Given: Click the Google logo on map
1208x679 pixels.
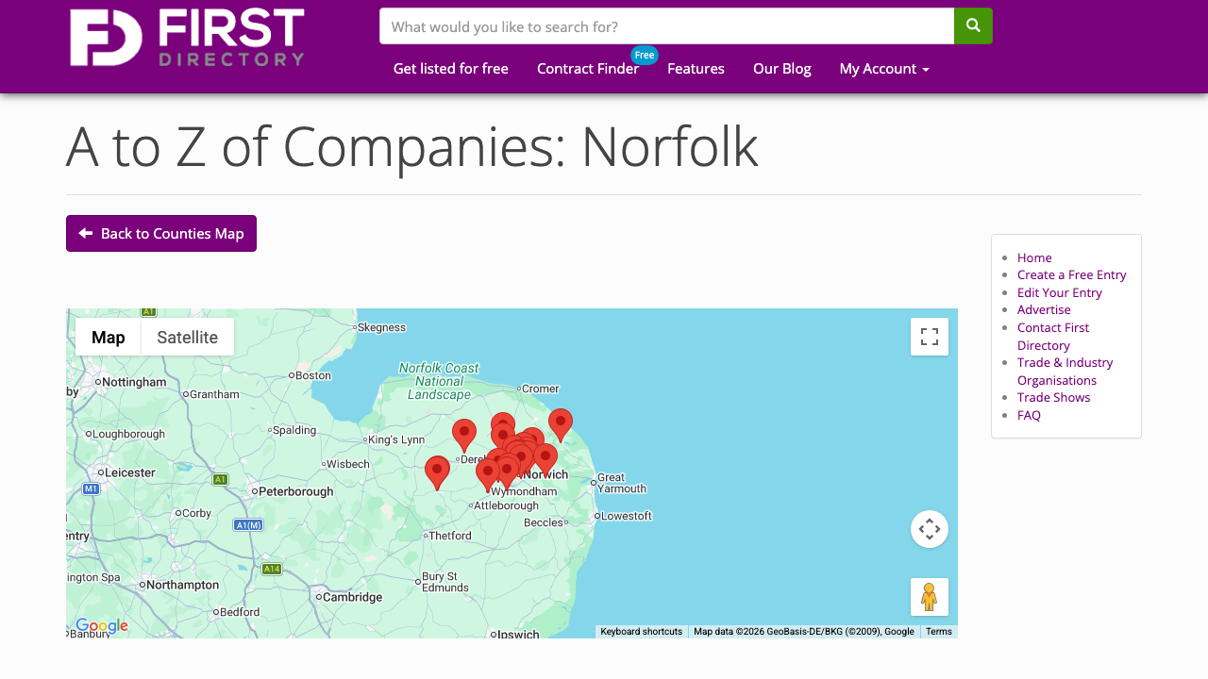Looking at the screenshot, I should point(101,626).
